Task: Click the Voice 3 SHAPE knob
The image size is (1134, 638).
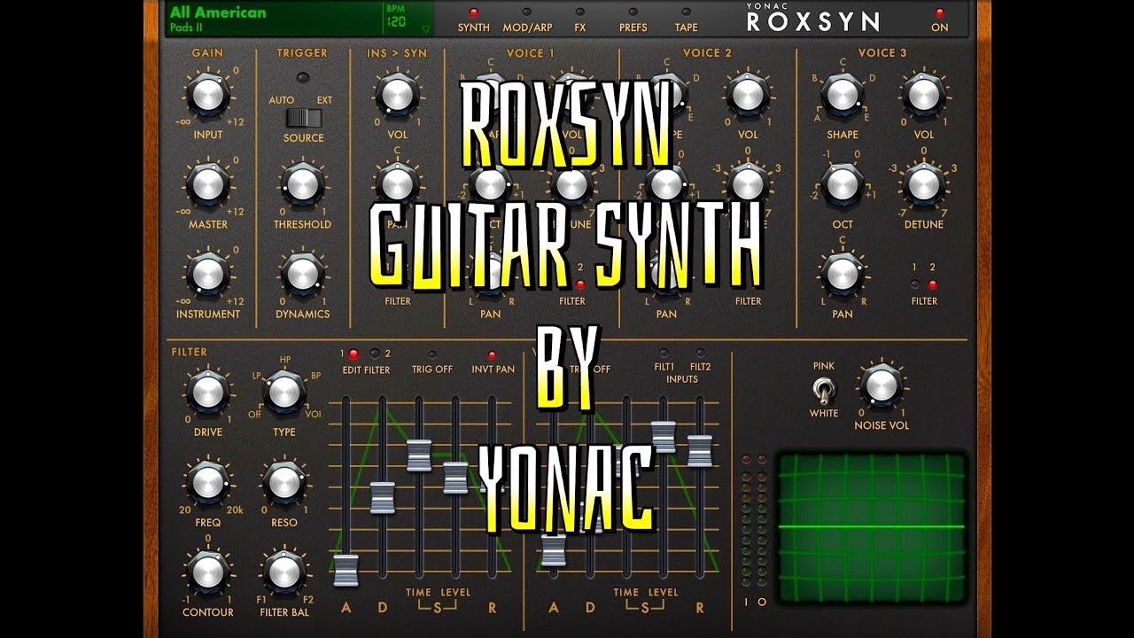Action: (x=843, y=94)
